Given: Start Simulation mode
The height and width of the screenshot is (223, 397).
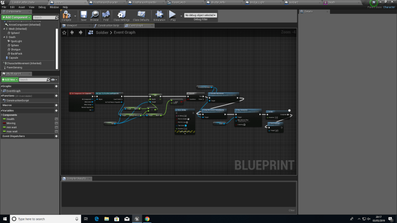Looking at the screenshot, I should coord(159,15).
